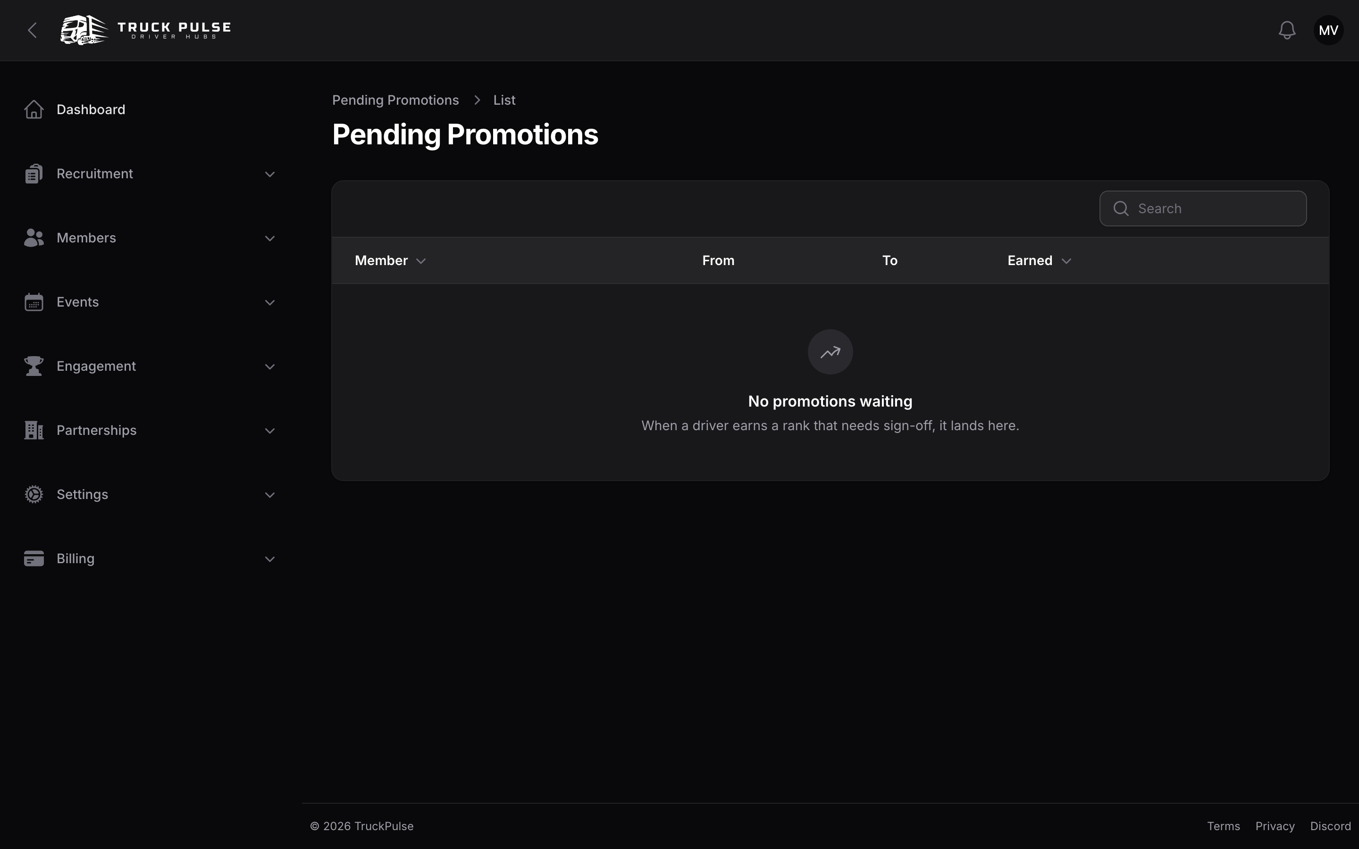Expand the Events chevron

[269, 302]
